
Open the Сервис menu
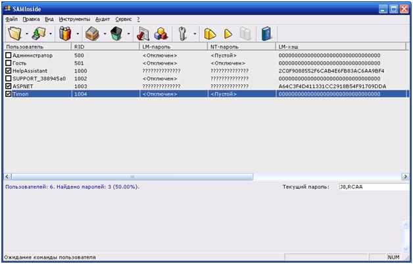[123, 19]
